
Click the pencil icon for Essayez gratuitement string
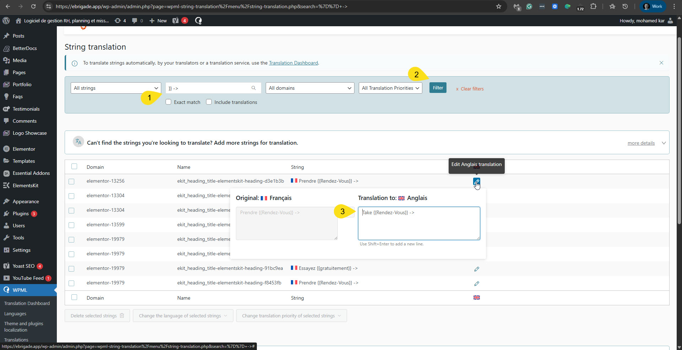coord(476,269)
